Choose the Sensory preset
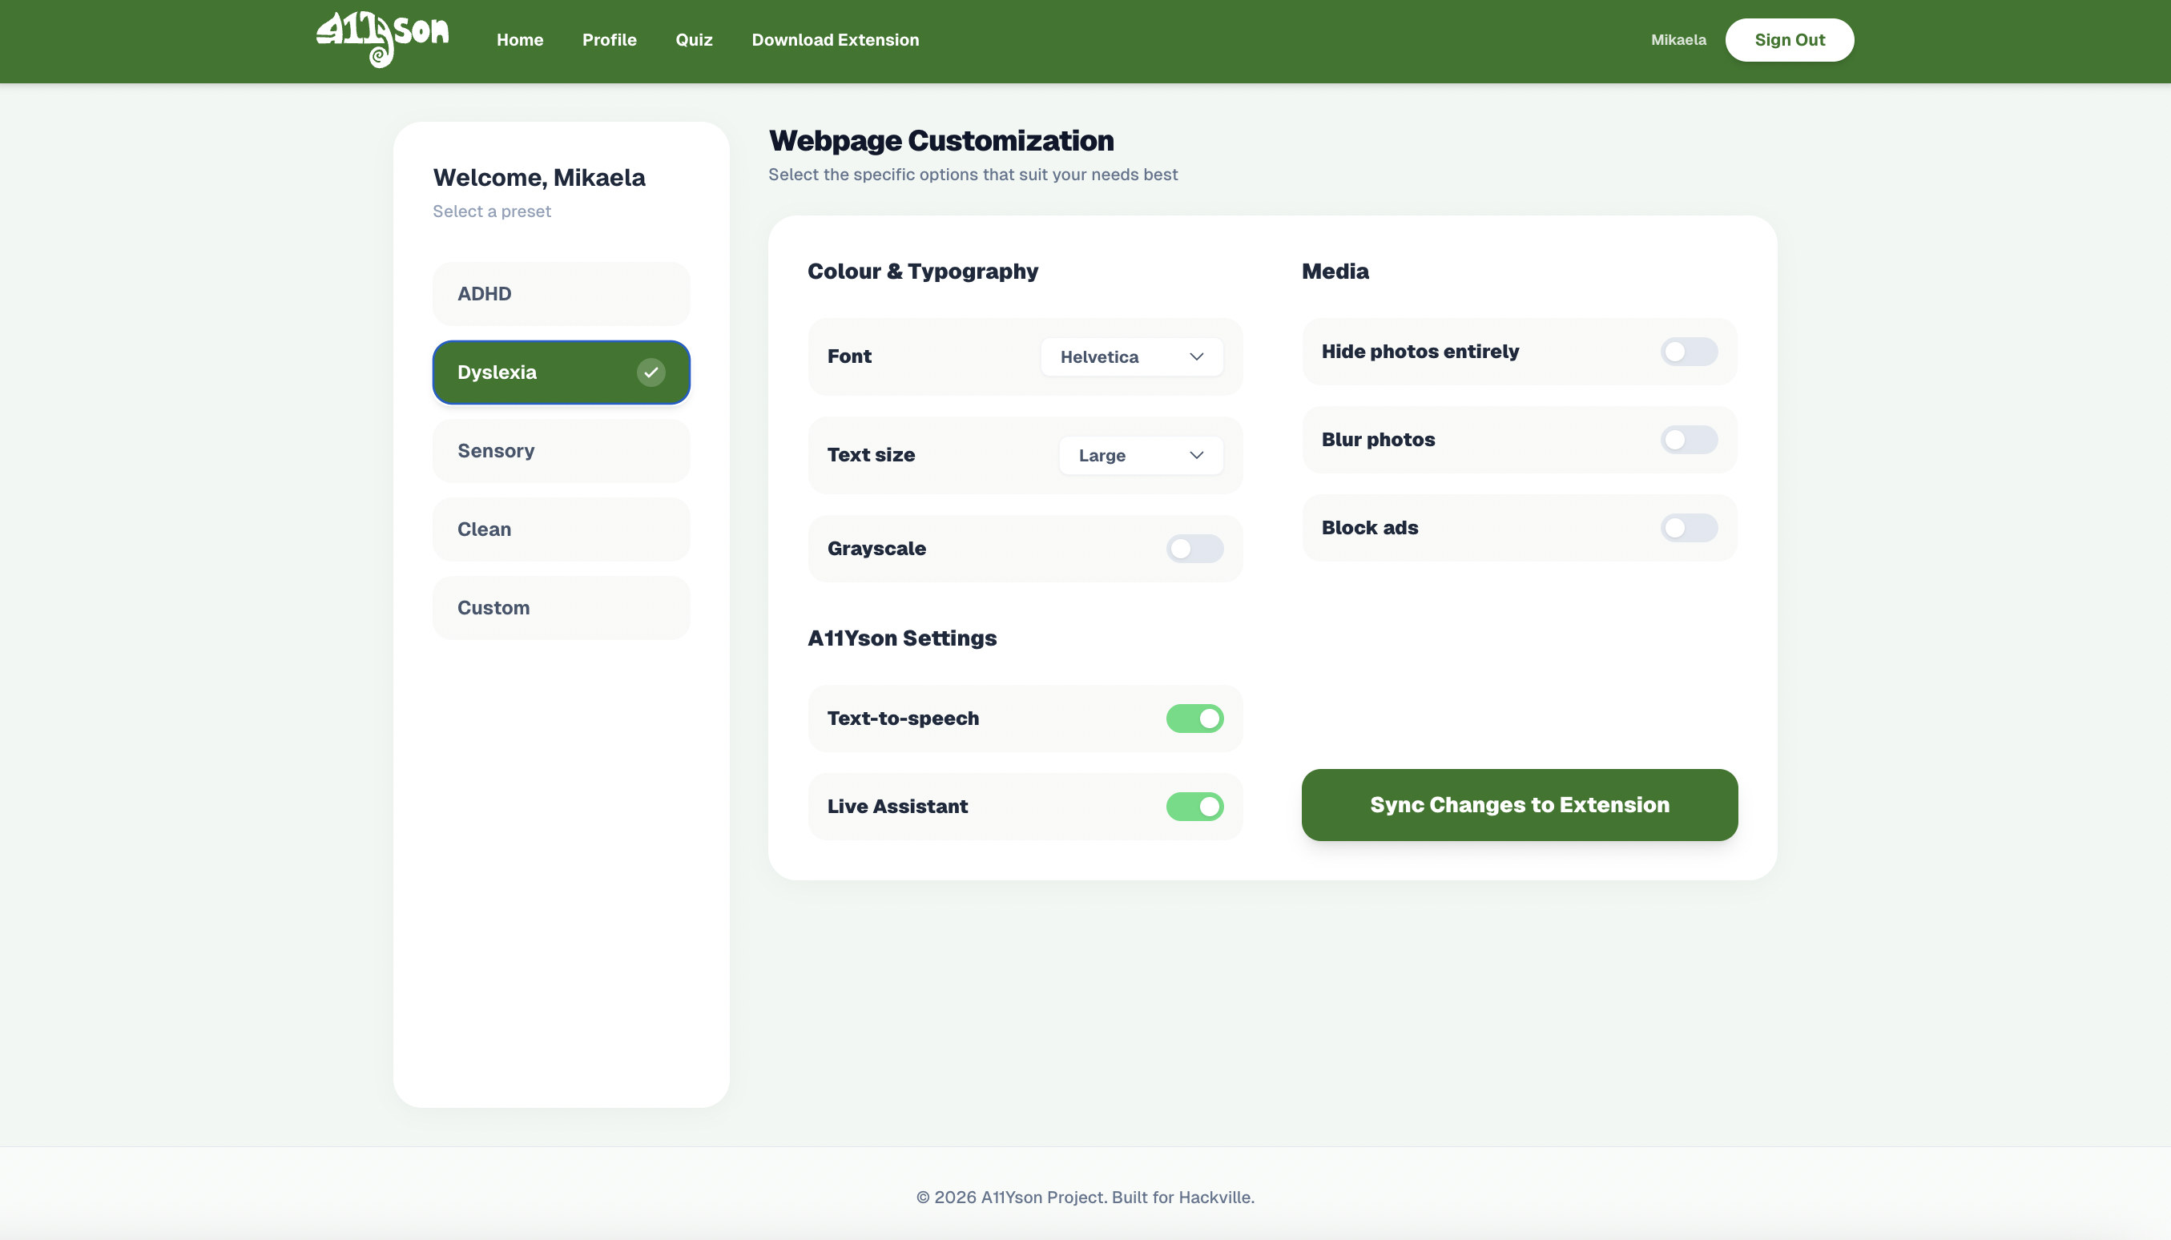Viewport: 2171px width, 1240px height. click(x=561, y=451)
